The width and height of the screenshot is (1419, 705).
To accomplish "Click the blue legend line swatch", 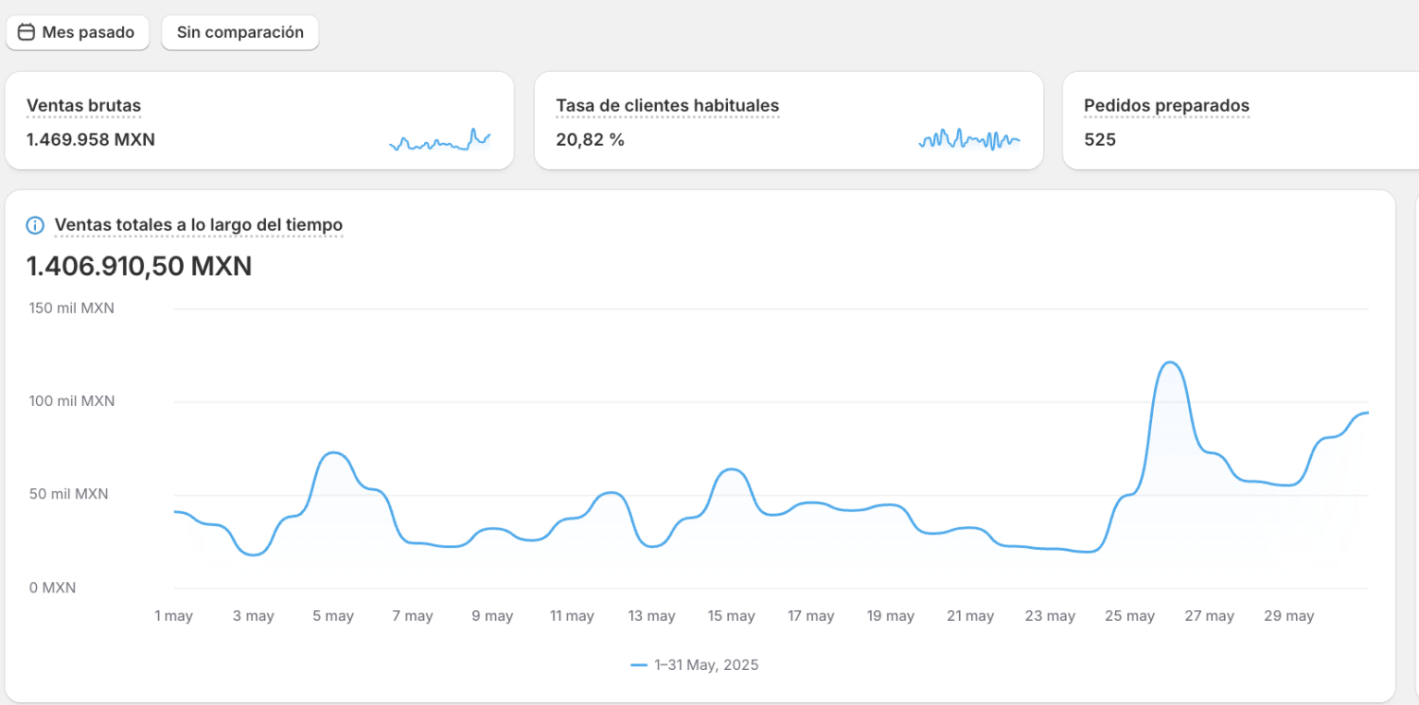I will click(638, 665).
